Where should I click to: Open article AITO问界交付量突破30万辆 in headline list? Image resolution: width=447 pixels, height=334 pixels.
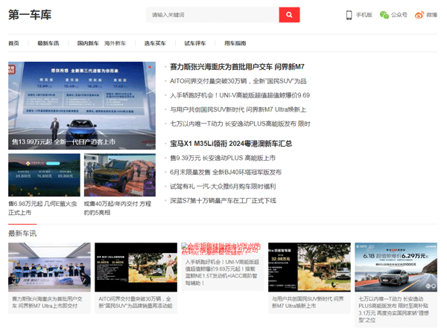(238, 81)
